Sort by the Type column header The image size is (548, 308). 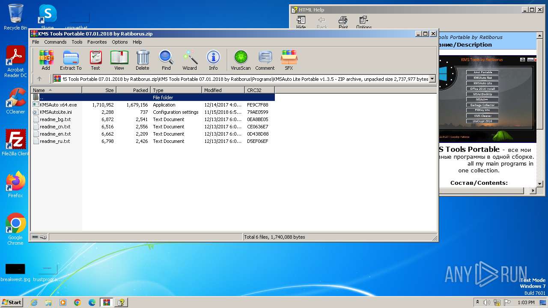[176, 90]
